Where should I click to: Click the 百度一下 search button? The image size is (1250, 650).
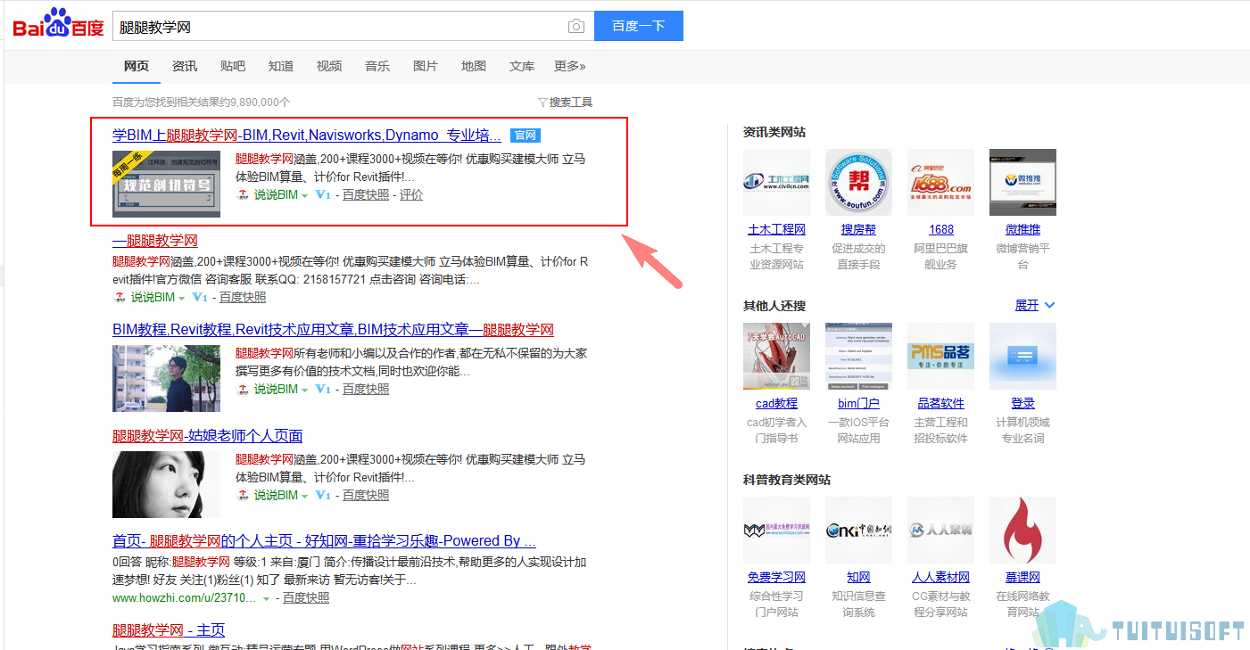pos(639,26)
